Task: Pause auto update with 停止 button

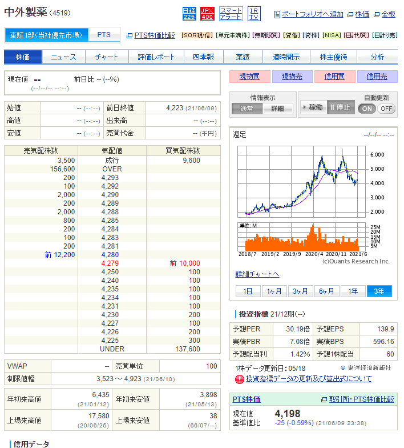Action: (x=341, y=107)
